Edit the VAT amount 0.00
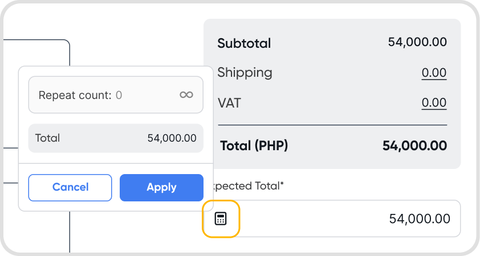Screen dimensions: 480x256 click(434, 103)
